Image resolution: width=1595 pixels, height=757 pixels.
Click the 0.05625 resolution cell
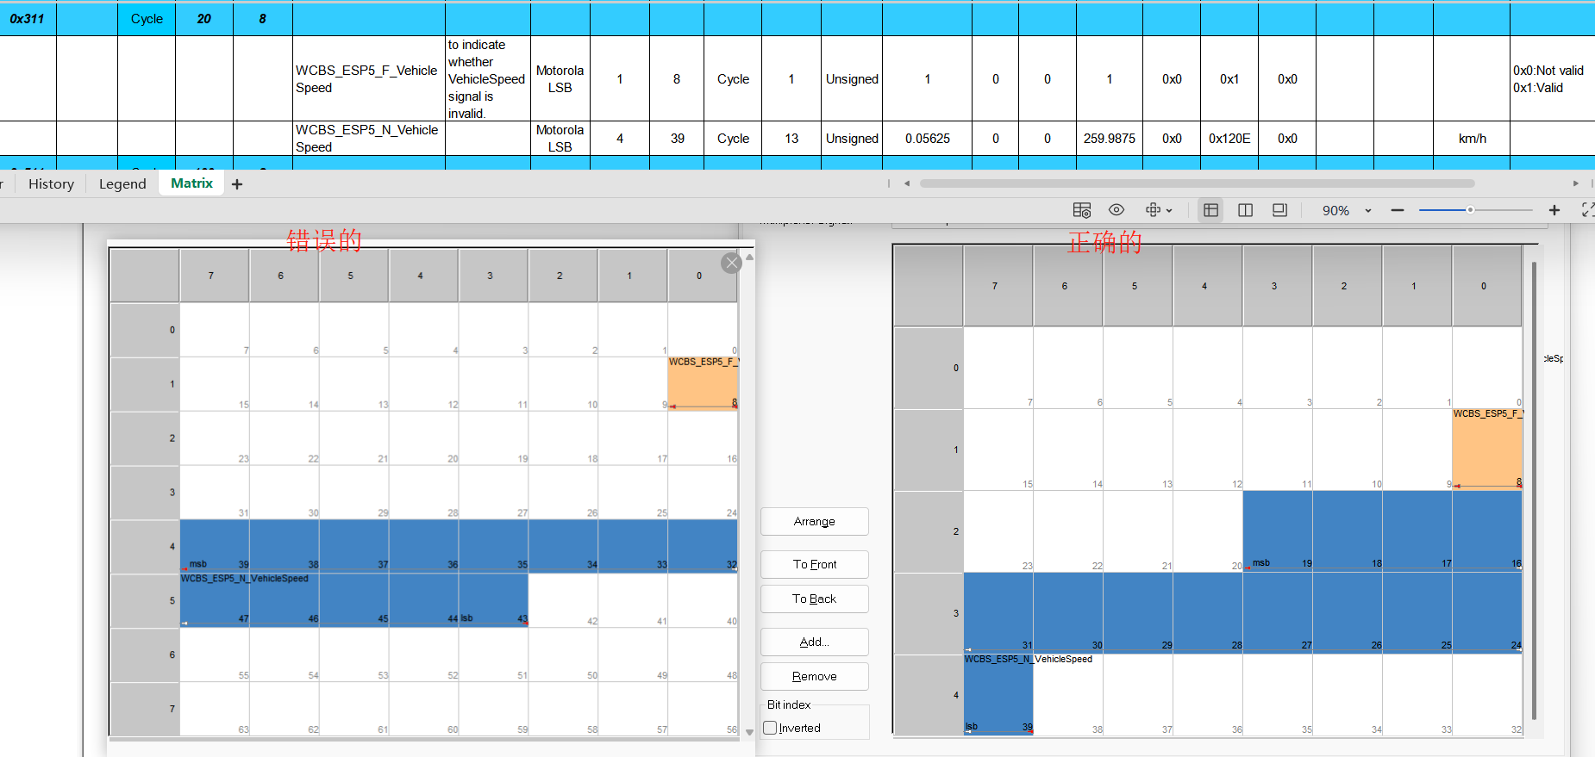tap(928, 138)
